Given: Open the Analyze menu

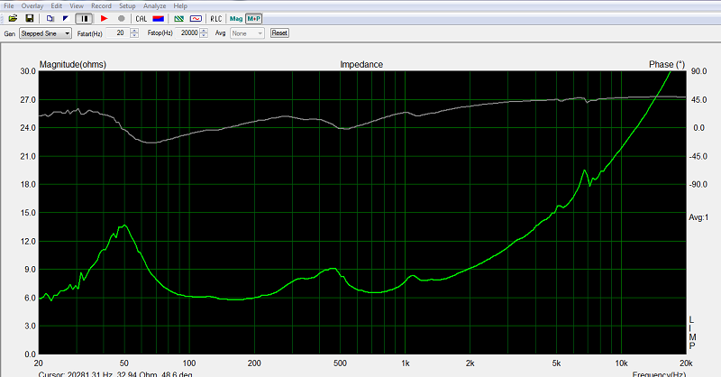Looking at the screenshot, I should point(154,6).
